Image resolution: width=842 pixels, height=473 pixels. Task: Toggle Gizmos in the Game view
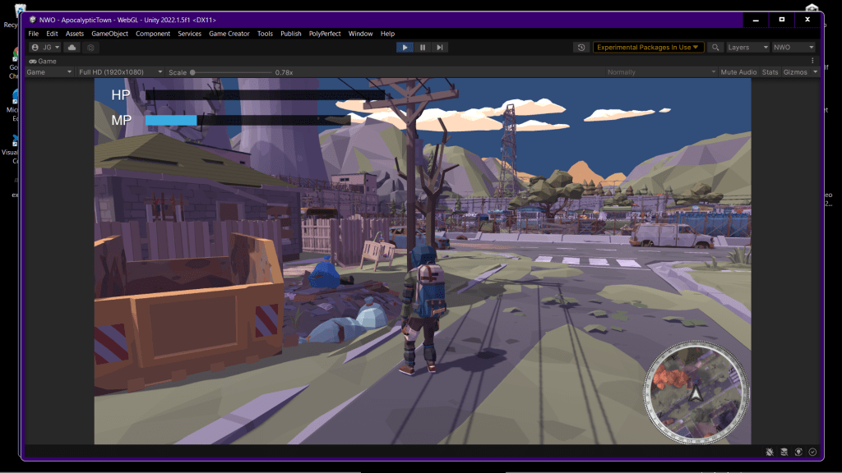795,72
